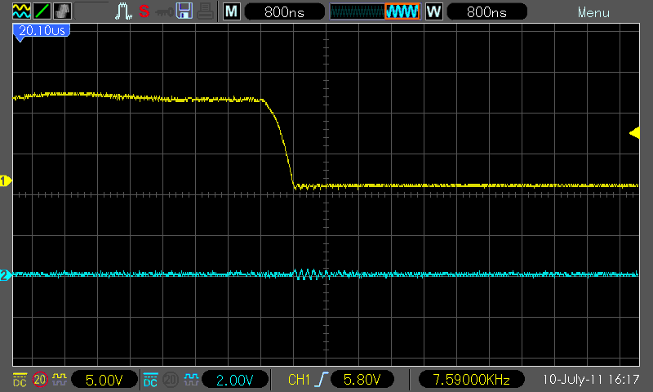The width and height of the screenshot is (653, 392).
Task: Click the red S stop indicator
Action: 144,11
